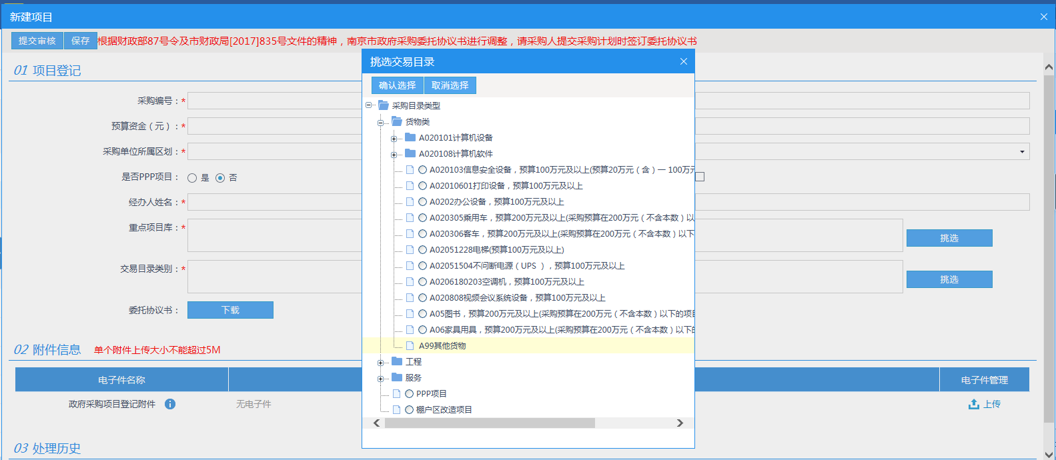Click the horizontal scrollbar in catalog dialog
1056x460 pixels.
[x=489, y=423]
